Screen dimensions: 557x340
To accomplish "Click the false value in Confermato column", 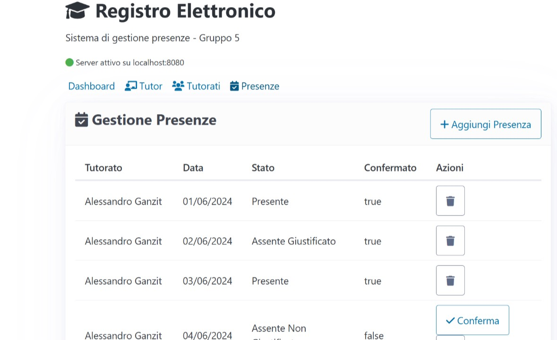I will coord(374,335).
